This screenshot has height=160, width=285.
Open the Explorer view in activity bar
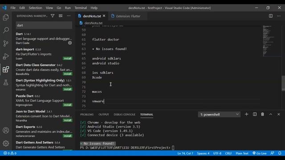pyautogui.click(x=6, y=17)
